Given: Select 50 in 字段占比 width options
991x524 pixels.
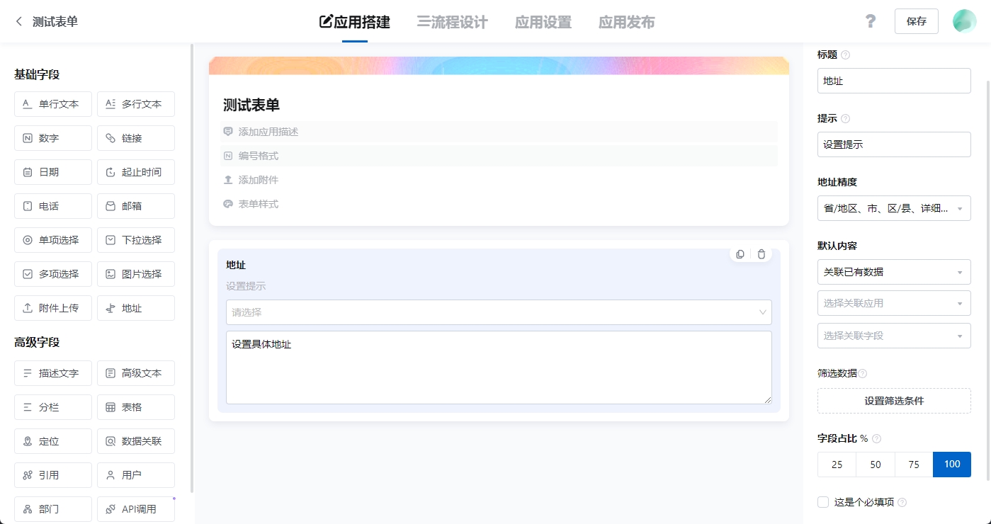Looking at the screenshot, I should point(875,464).
